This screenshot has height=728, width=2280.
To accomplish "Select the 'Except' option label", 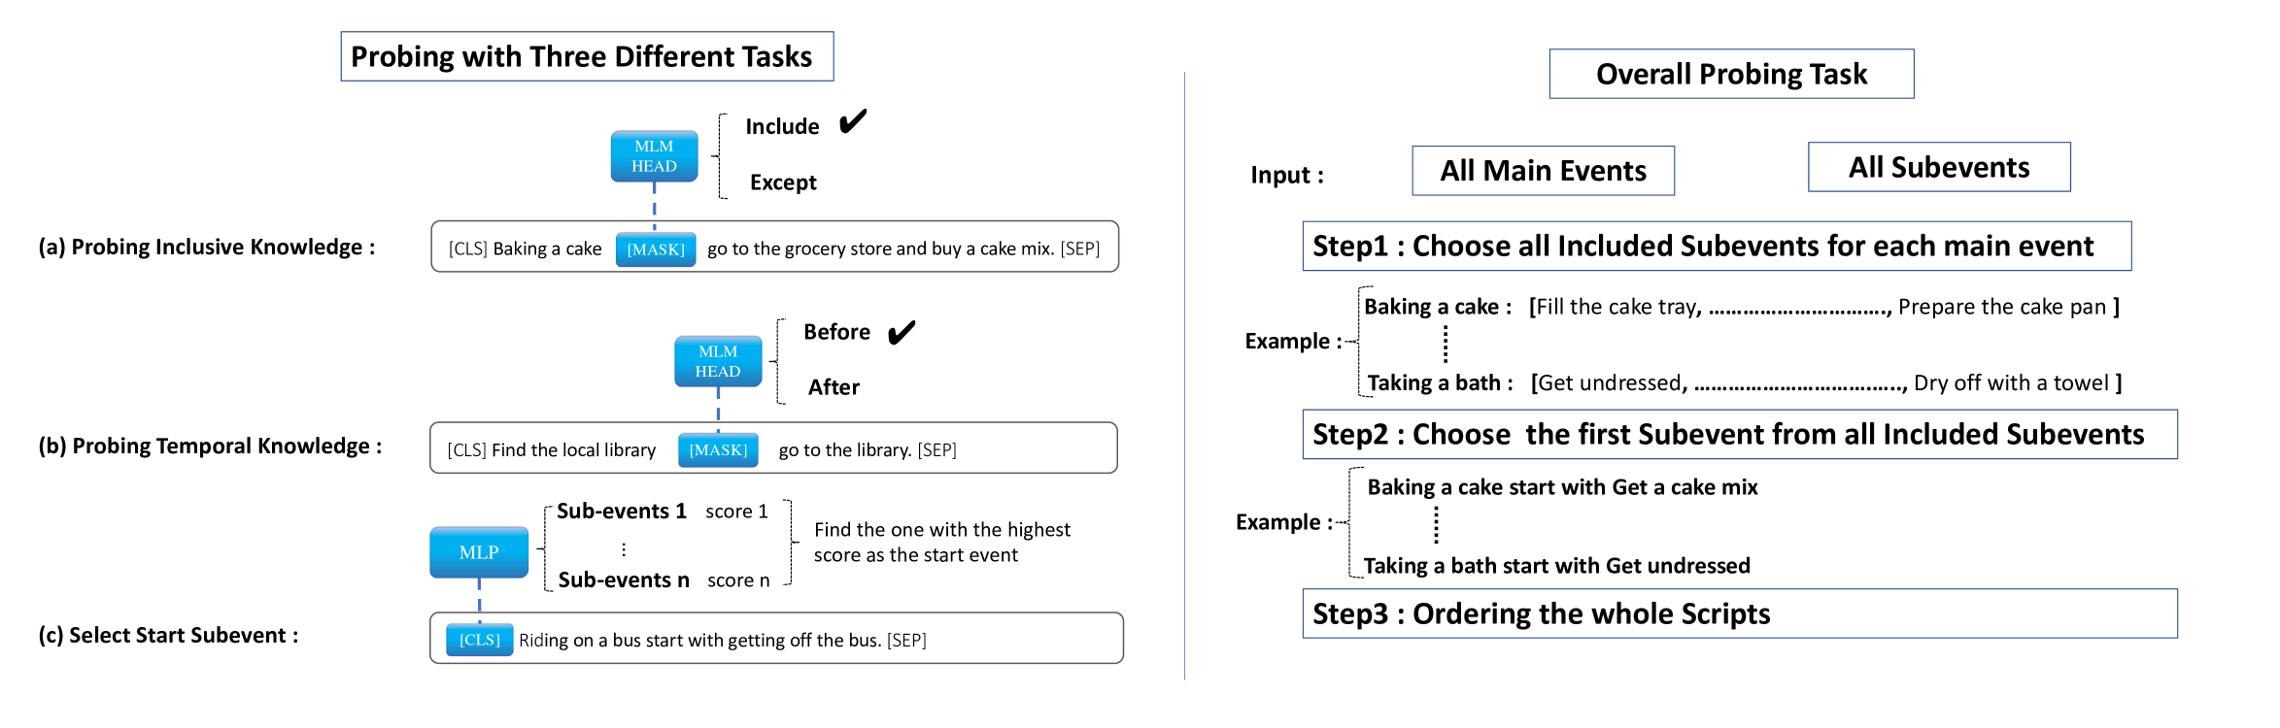I will (x=783, y=182).
